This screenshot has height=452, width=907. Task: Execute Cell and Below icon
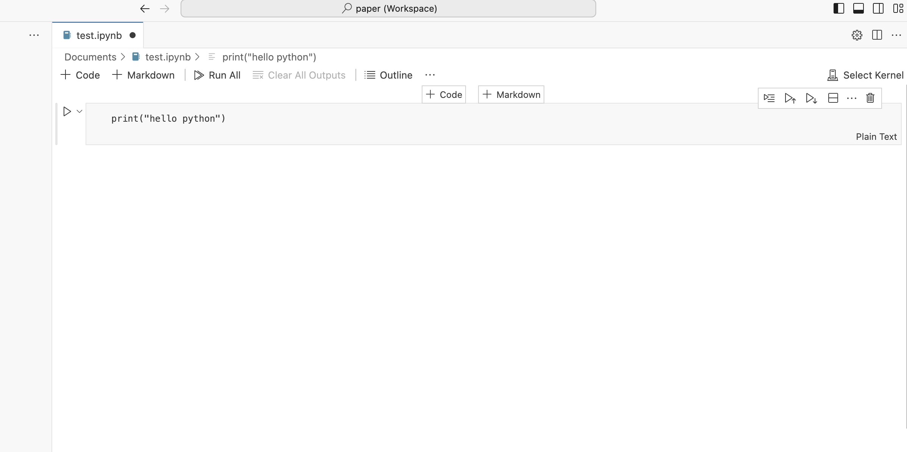(x=811, y=98)
